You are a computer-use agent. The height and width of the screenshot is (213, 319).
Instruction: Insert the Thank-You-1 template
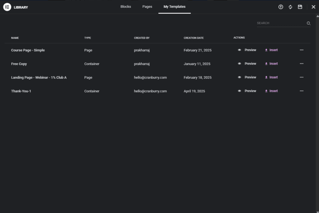(271, 91)
